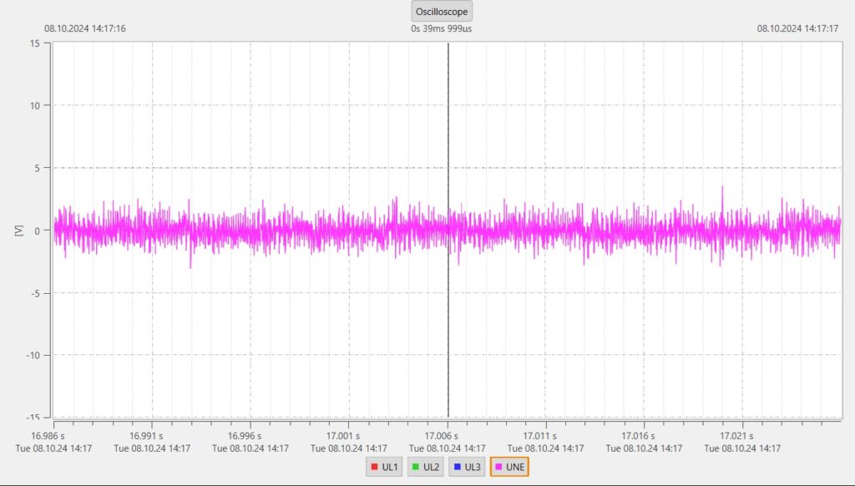The image size is (855, 486).
Task: Hide the UNE channel trace
Action: [x=509, y=467]
